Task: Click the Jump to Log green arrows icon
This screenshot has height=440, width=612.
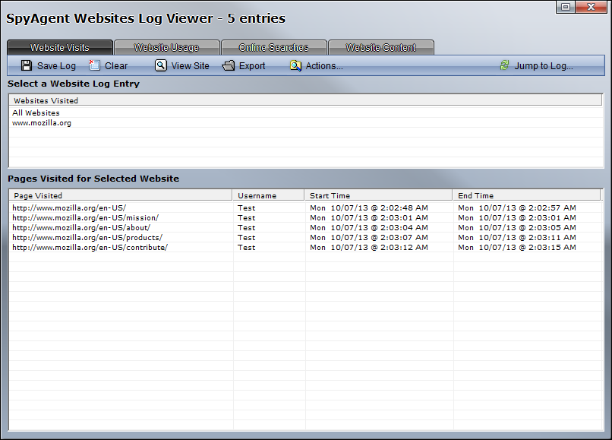Action: (x=505, y=65)
